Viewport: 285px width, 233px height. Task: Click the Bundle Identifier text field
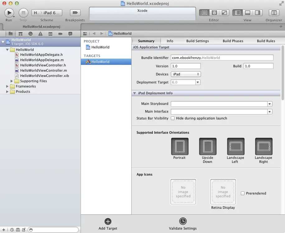pyautogui.click(x=222, y=58)
